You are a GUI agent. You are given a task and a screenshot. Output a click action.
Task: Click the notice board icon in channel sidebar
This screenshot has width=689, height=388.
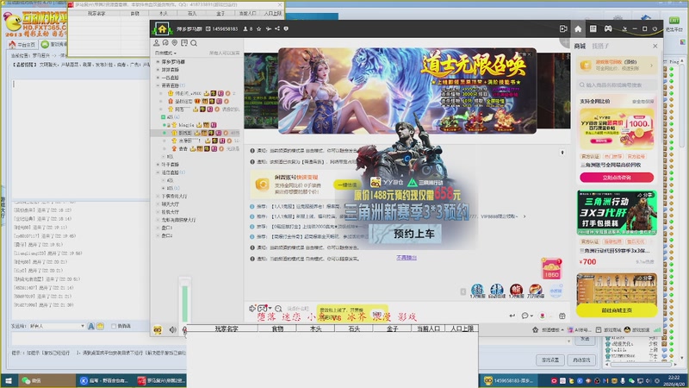click(184, 43)
